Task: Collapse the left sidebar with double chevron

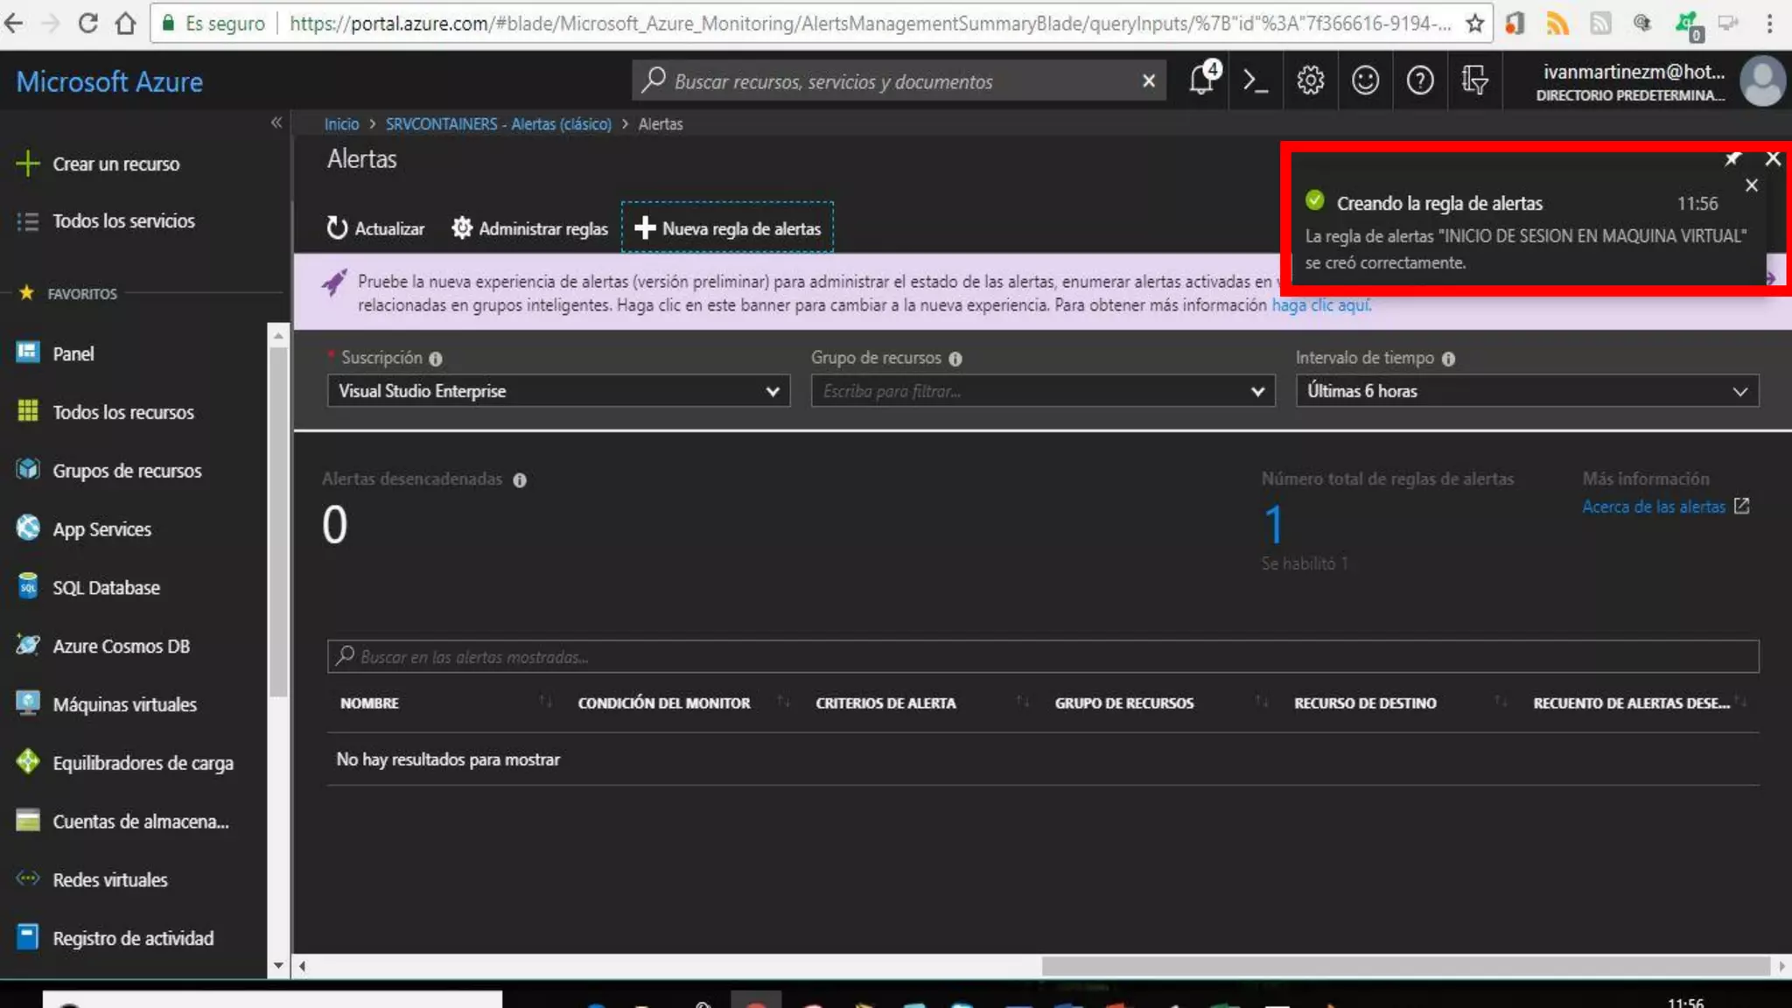Action: [x=276, y=122]
